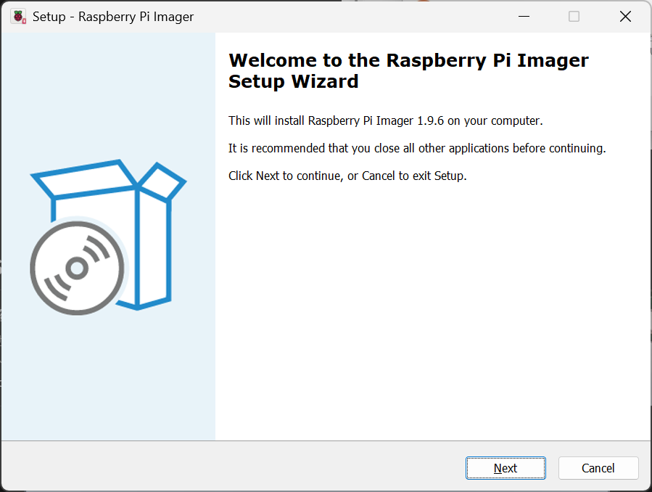Viewport: 652px width, 492px height.
Task: Minimize the Setup wizard window
Action: click(522, 17)
